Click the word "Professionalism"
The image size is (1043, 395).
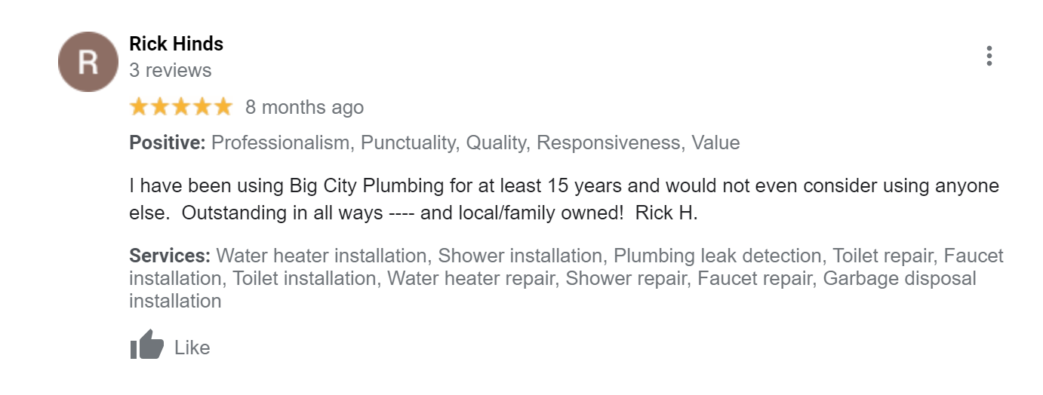[x=281, y=142]
